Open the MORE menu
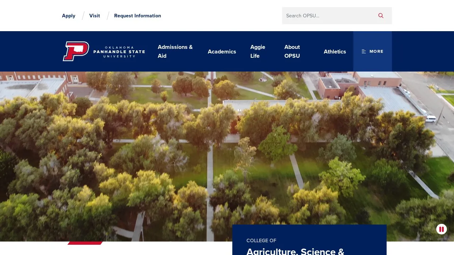The height and width of the screenshot is (255, 454). point(372,51)
